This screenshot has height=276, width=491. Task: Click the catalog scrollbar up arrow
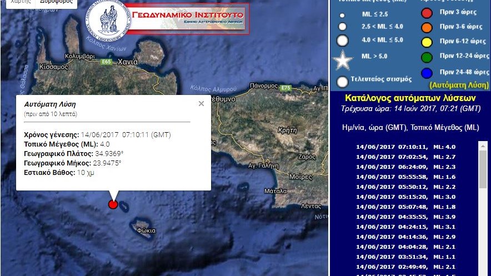[483, 145]
